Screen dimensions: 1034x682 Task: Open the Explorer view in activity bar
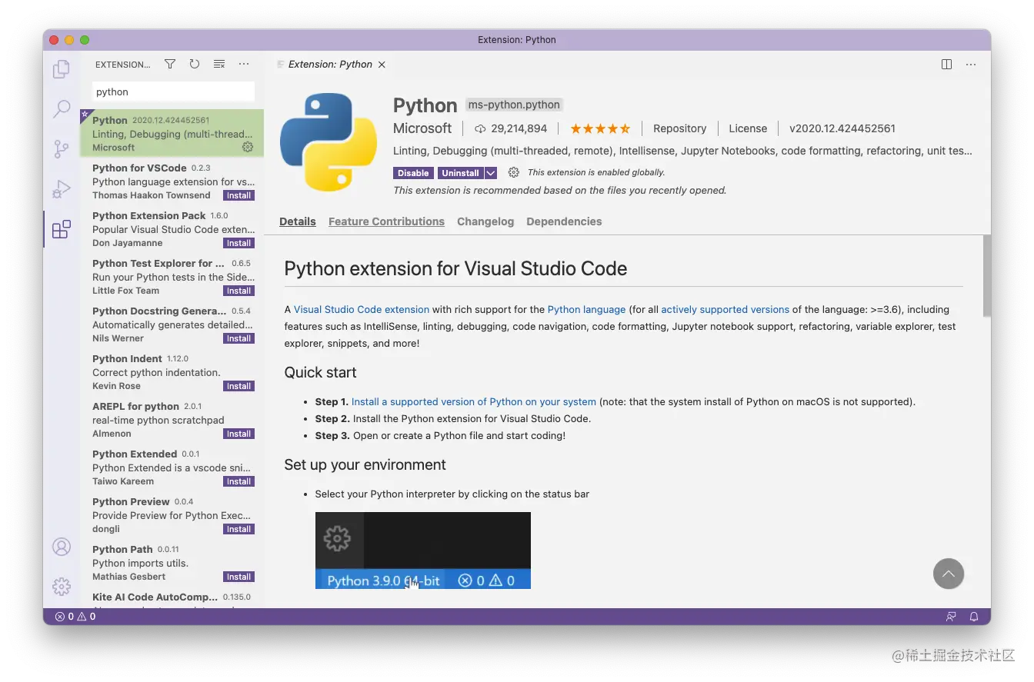(x=62, y=69)
